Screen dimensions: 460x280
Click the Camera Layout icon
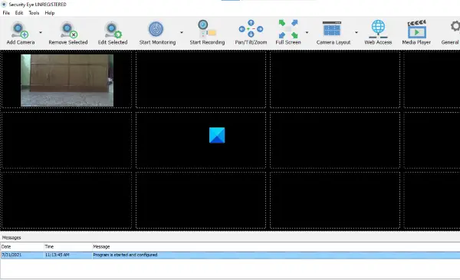333,32
